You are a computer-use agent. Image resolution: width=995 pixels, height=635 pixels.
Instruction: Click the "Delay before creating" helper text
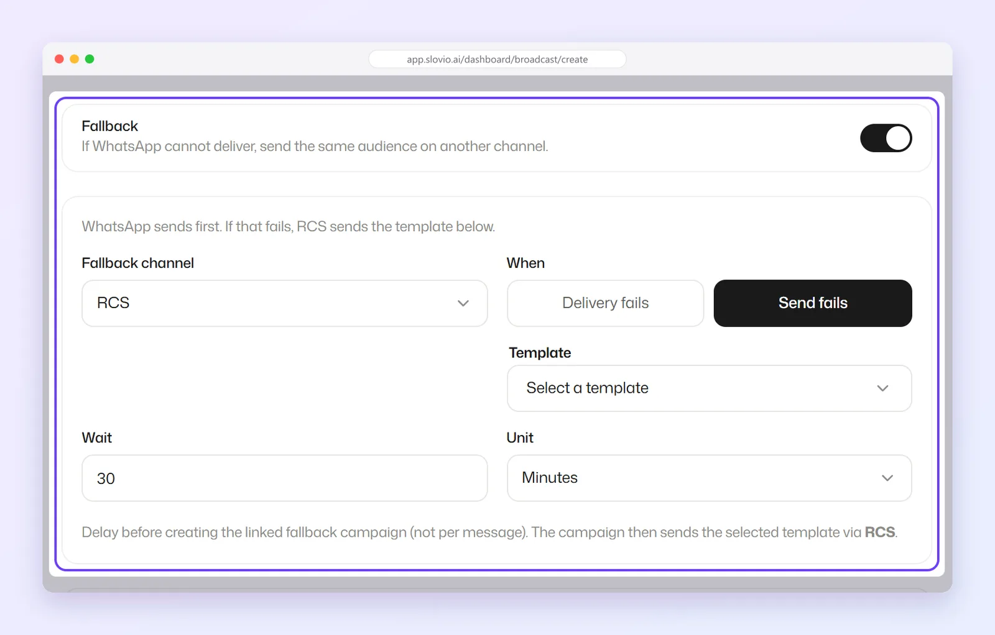point(490,532)
